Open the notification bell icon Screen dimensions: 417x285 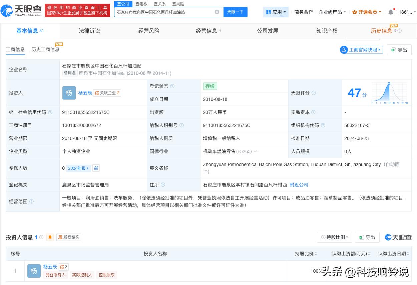[x=391, y=12]
